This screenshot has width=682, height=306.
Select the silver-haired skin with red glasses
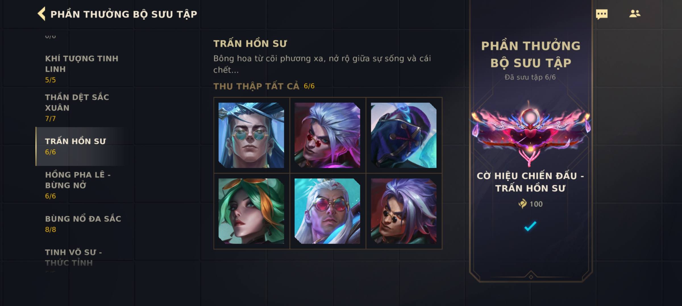click(x=327, y=135)
